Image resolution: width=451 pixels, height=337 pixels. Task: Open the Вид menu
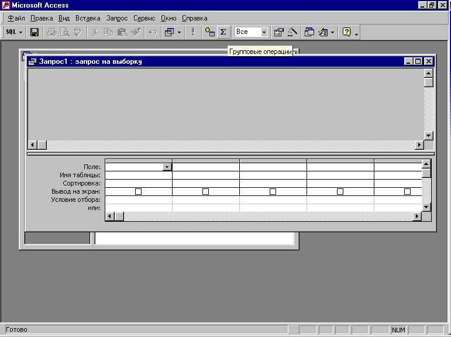click(64, 18)
